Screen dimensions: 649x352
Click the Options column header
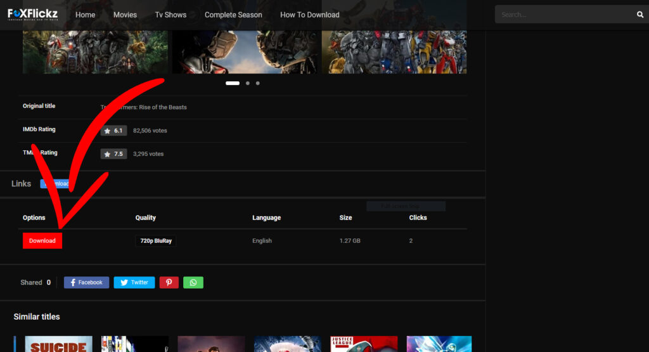coord(34,218)
